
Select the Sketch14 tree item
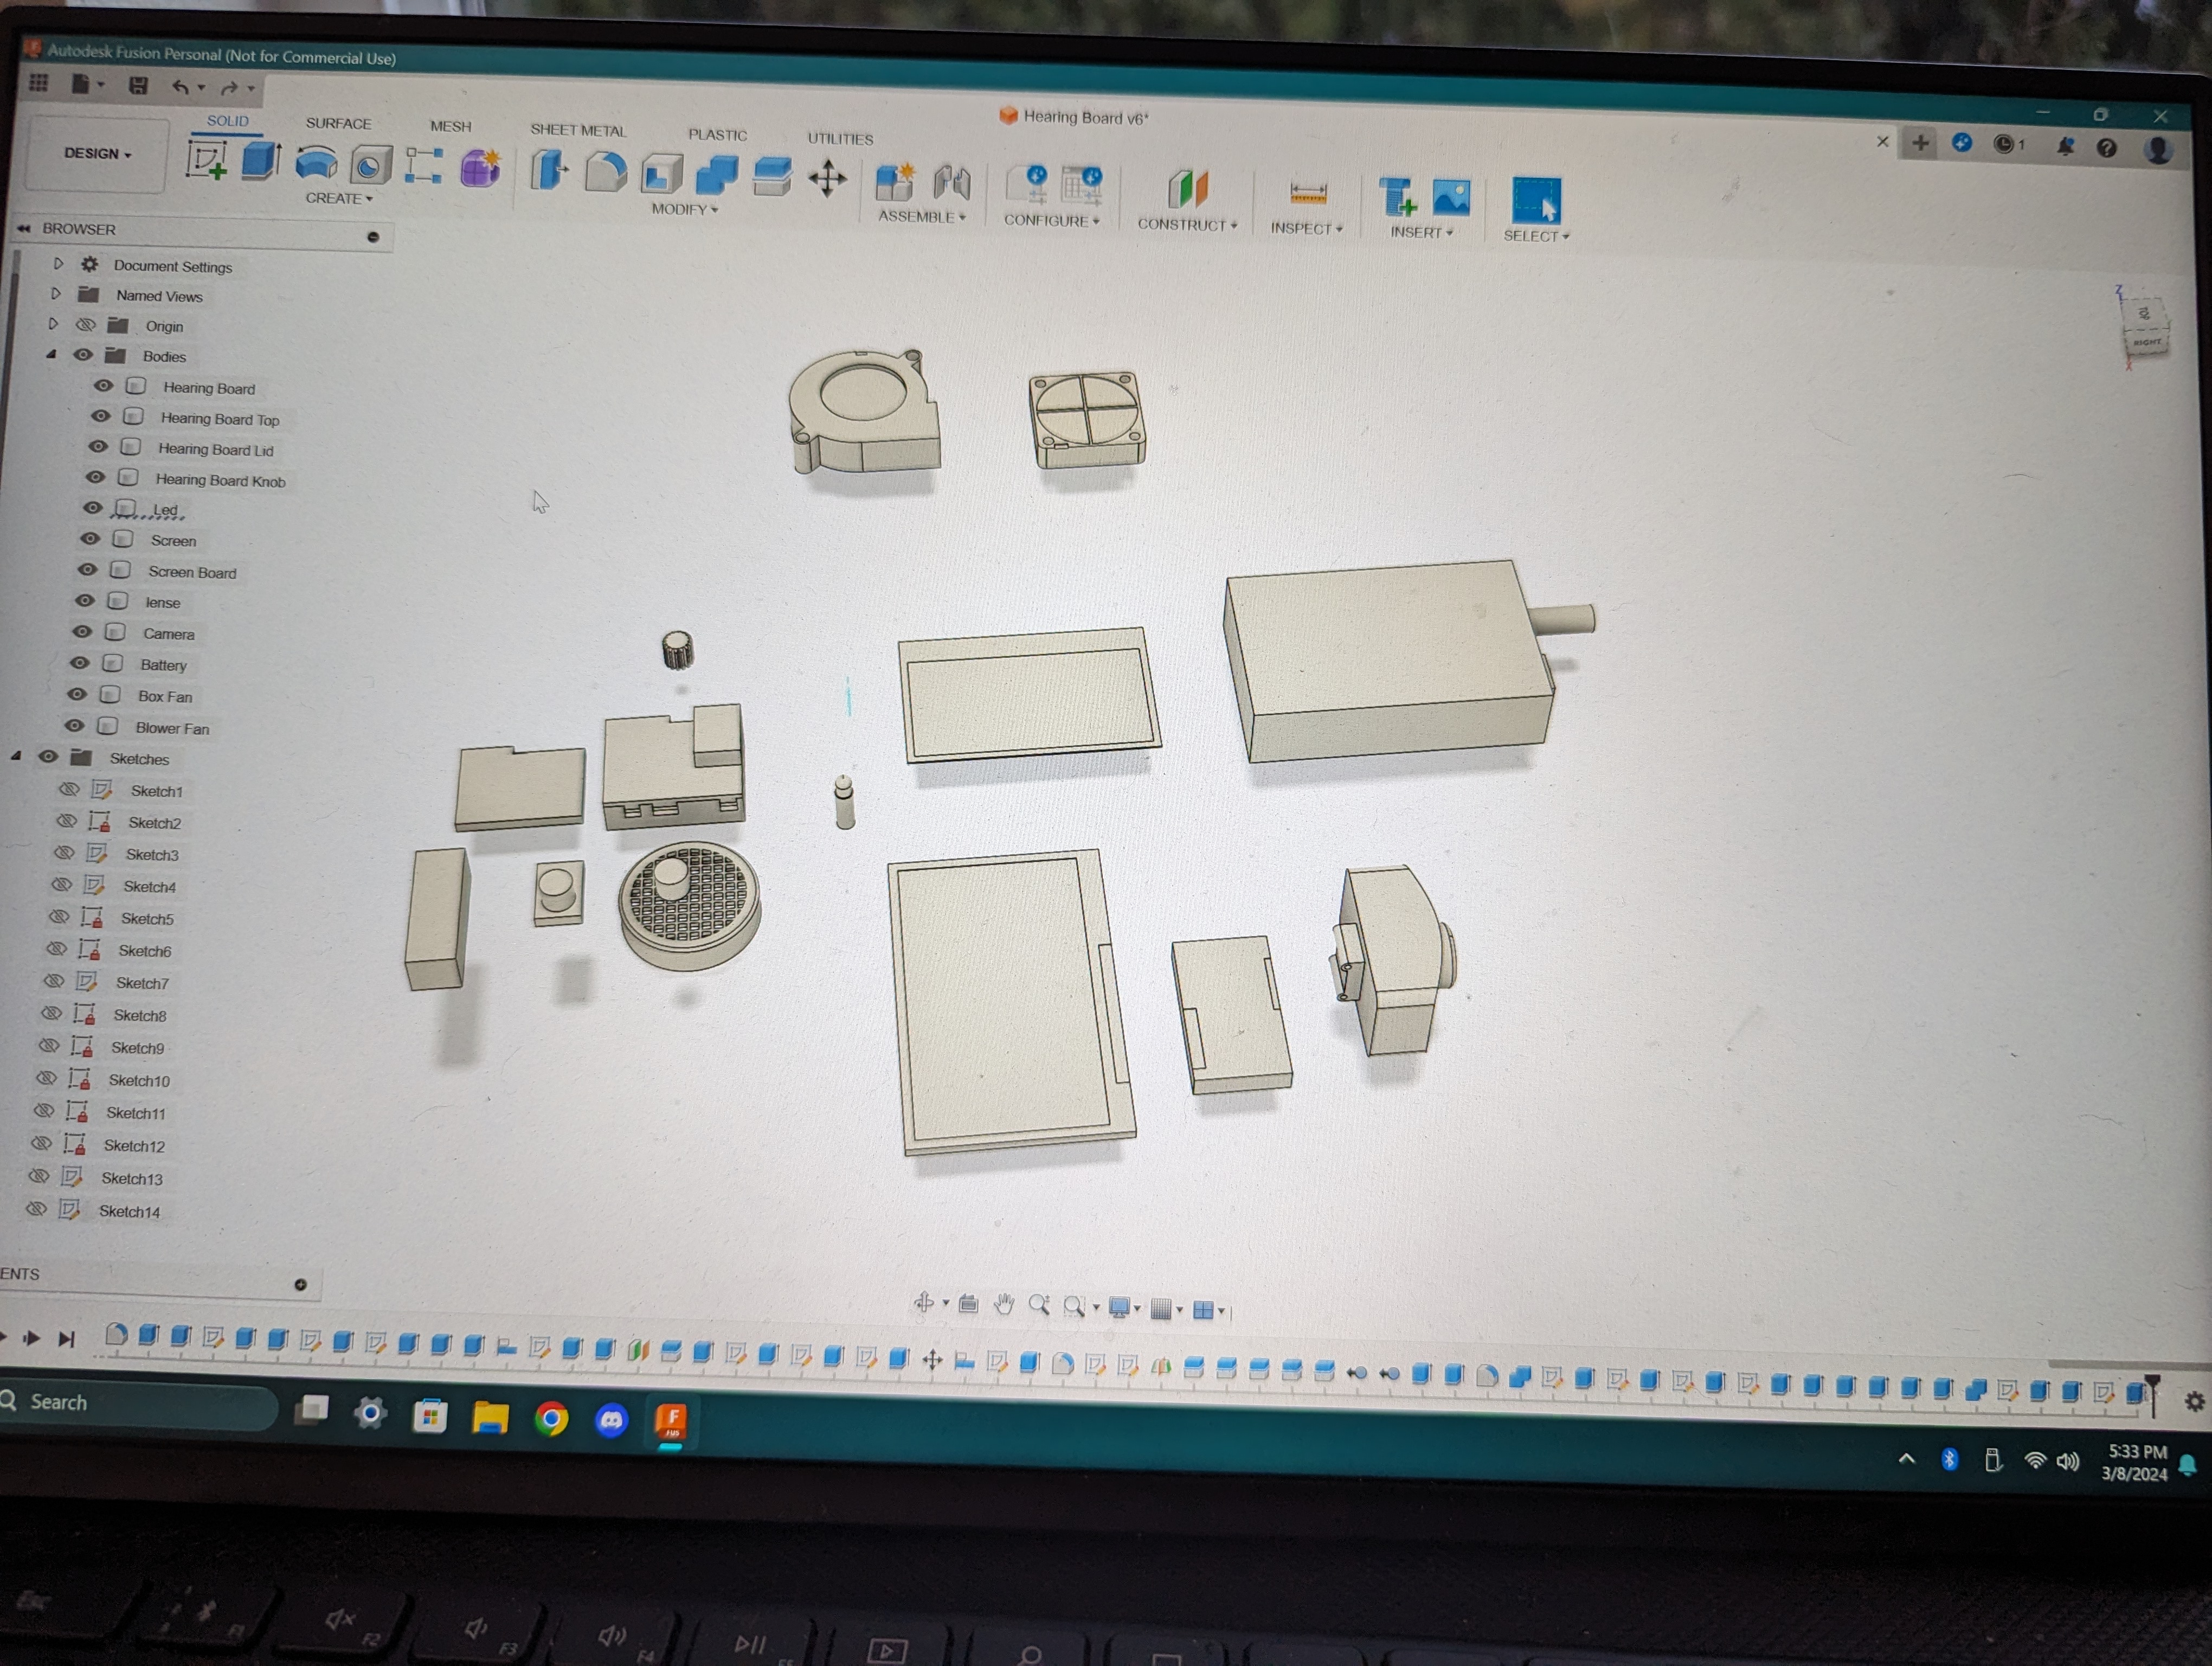click(129, 1211)
